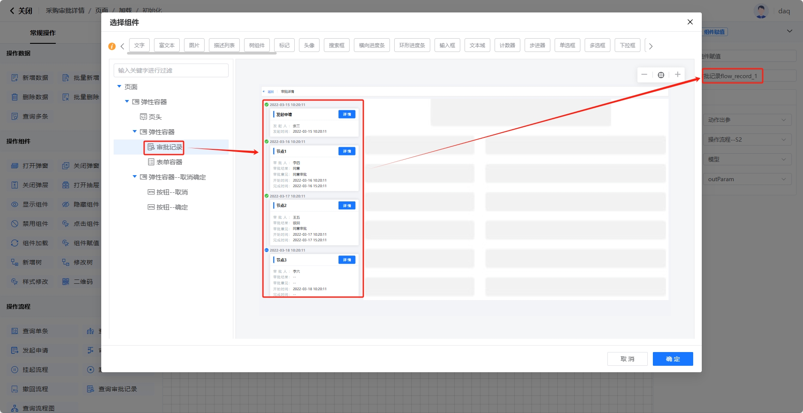Click the zoom in plus icon in preview
Image resolution: width=803 pixels, height=413 pixels.
(677, 75)
